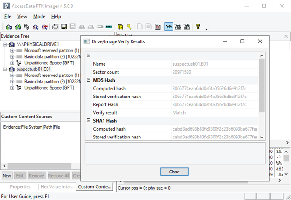Click the yellow question mark Help icon
The width and height of the screenshot is (291, 200).
point(198,27)
